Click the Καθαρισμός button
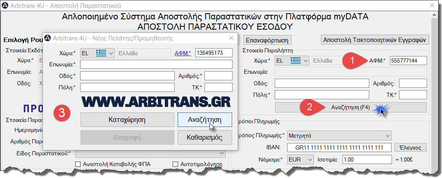Screen dimensions: 442x178 [x=204, y=138]
